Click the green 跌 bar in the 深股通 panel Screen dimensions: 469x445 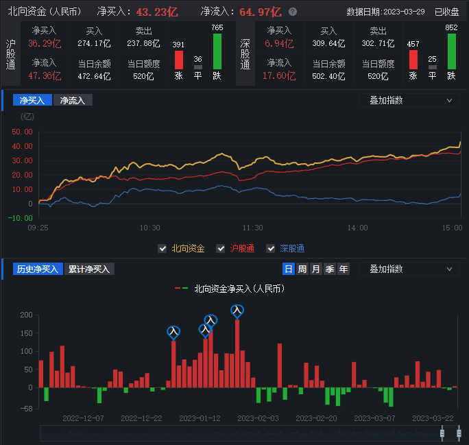tap(451, 51)
